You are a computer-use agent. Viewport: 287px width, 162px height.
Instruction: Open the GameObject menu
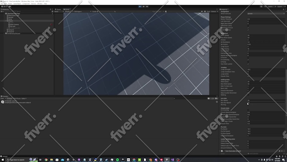[17, 4]
